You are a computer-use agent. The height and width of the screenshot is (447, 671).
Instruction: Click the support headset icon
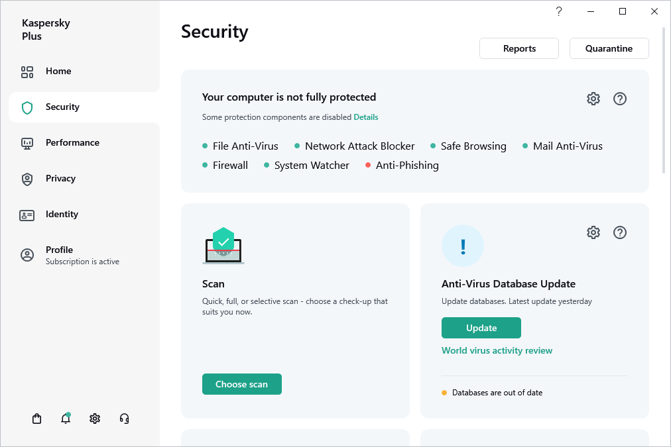(x=124, y=419)
